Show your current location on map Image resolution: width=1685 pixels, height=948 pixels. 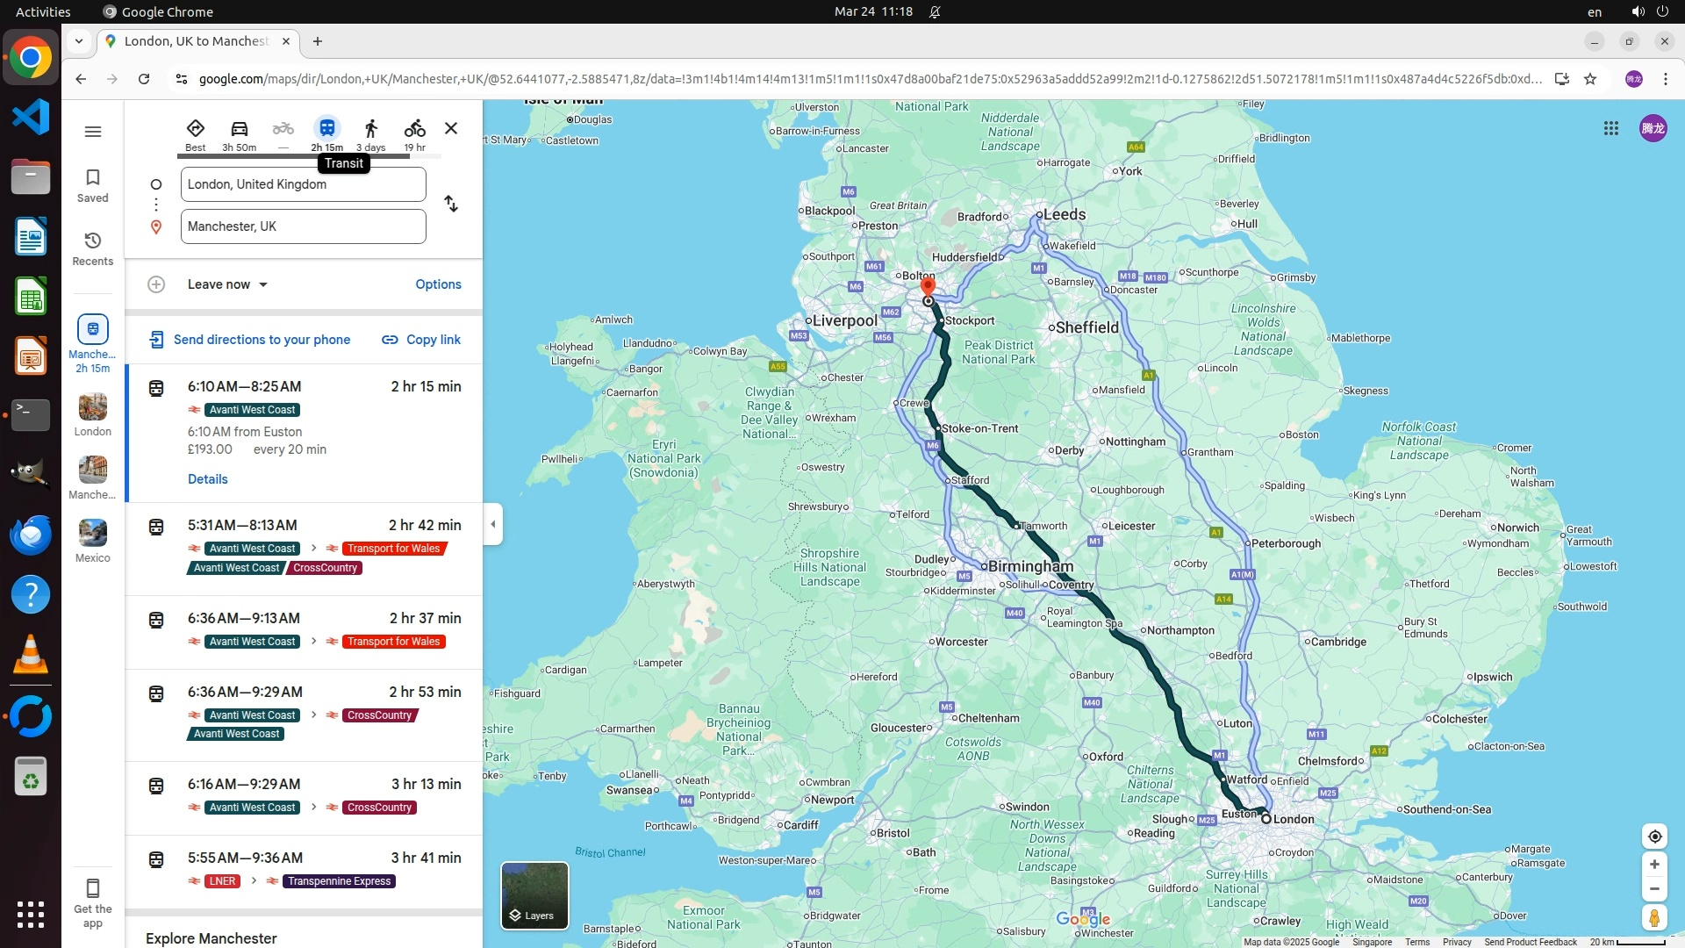point(1654,837)
